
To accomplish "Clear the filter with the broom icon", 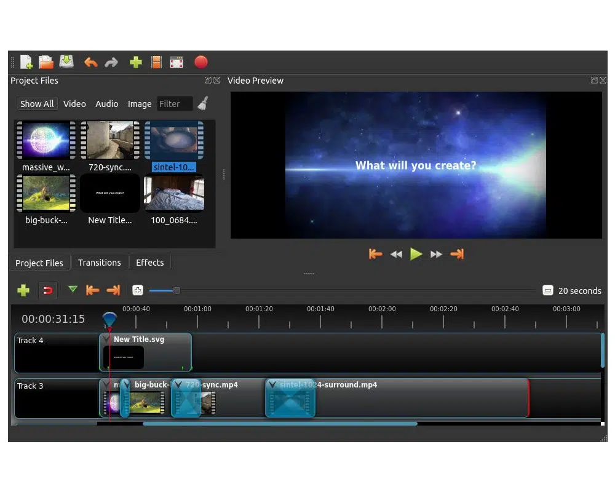I will [202, 103].
